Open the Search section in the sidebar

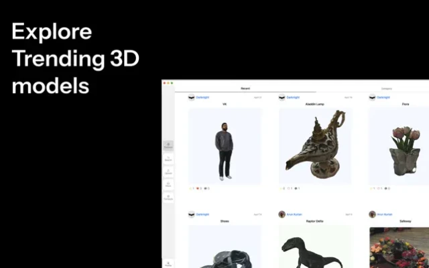[168, 159]
